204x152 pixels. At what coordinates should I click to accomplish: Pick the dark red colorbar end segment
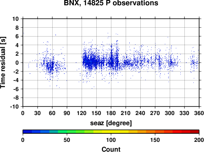pyautogui.click(x=195, y=132)
